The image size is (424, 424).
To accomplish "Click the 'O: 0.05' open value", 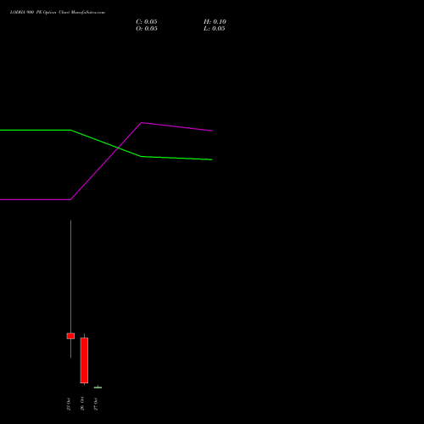I will tap(147, 29).
